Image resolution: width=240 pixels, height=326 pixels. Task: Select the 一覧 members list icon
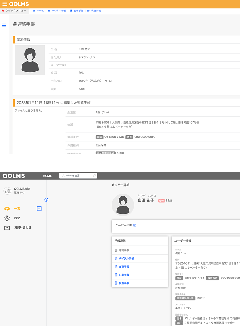click(x=7, y=209)
